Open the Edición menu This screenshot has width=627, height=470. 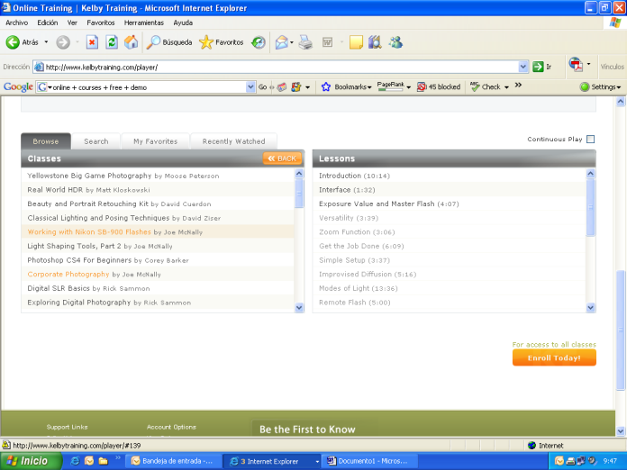tap(48, 23)
